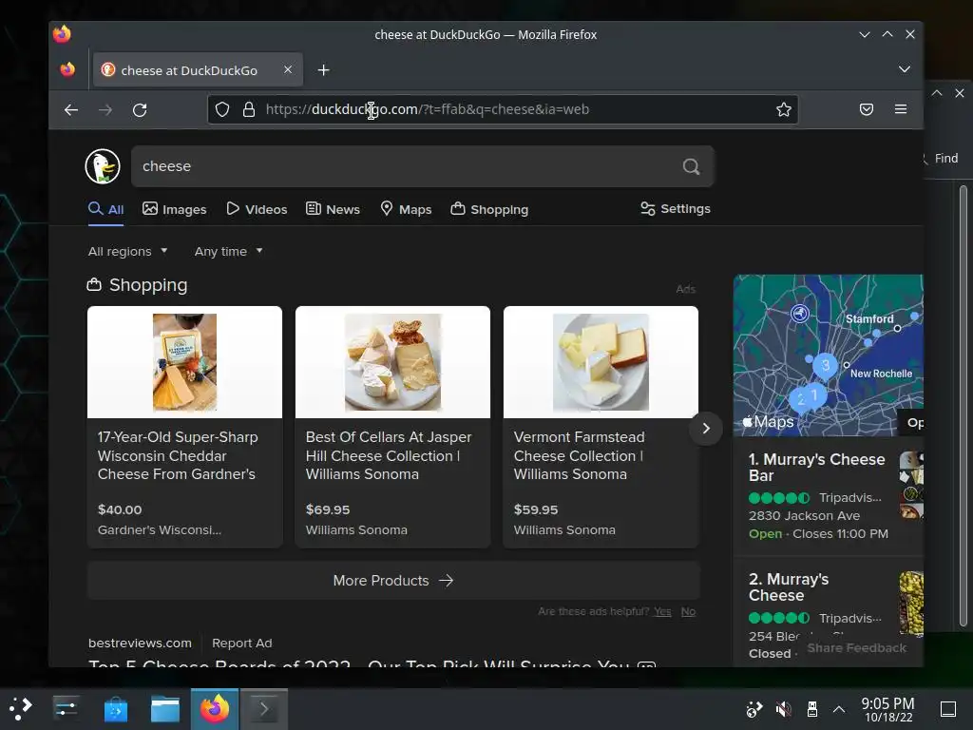Open the tracking protection shield icon
973x730 pixels.
click(222, 110)
